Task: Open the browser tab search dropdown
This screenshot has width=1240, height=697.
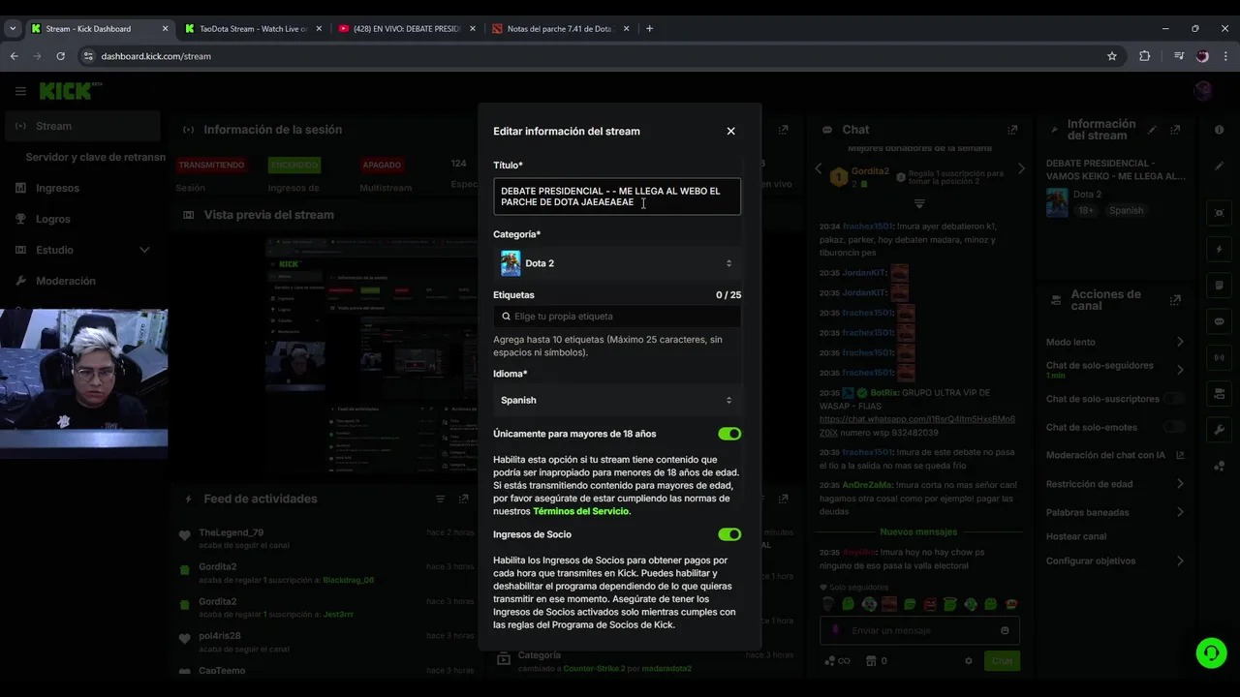Action: (13, 28)
